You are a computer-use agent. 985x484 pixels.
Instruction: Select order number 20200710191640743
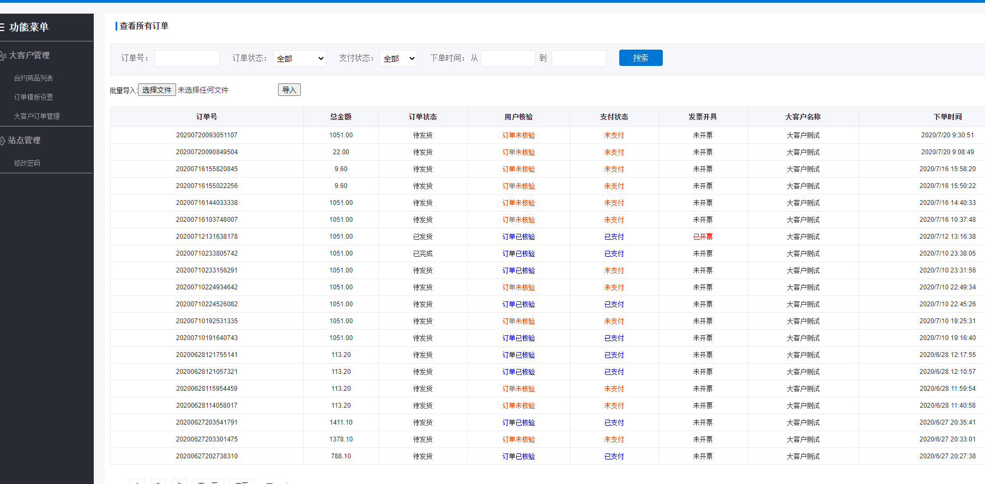207,338
